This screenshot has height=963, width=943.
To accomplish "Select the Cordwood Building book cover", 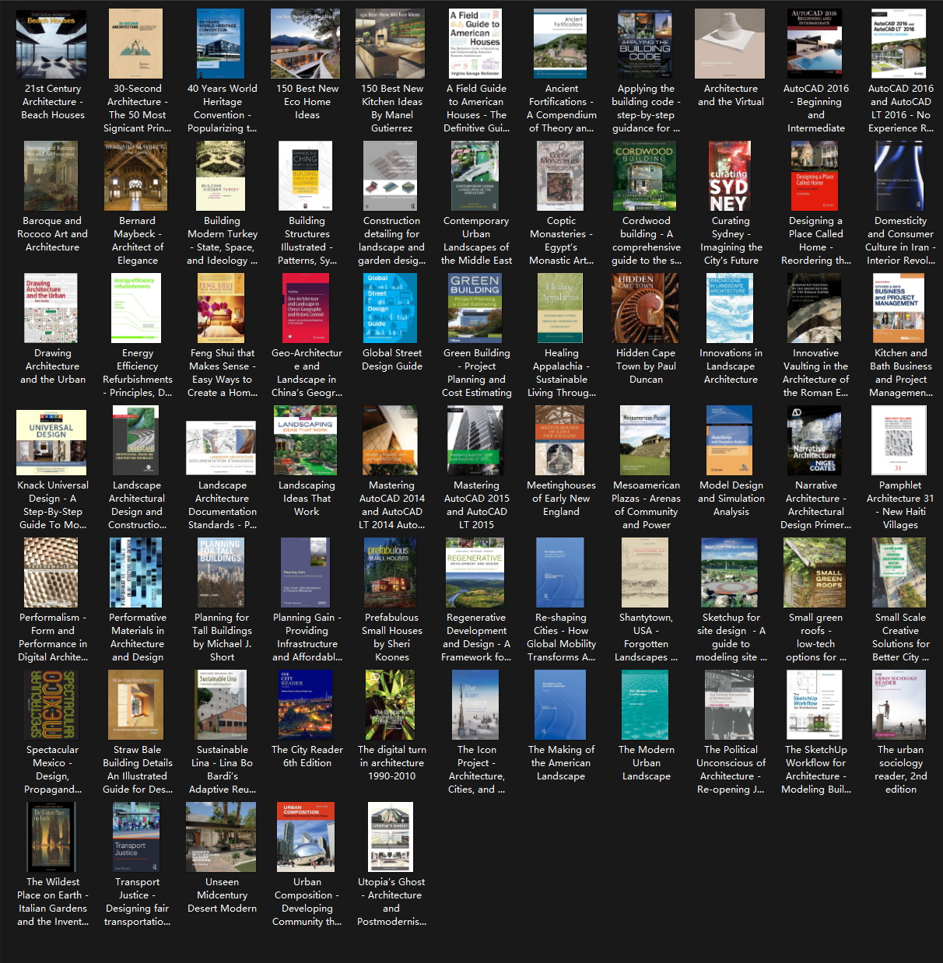I will [645, 176].
